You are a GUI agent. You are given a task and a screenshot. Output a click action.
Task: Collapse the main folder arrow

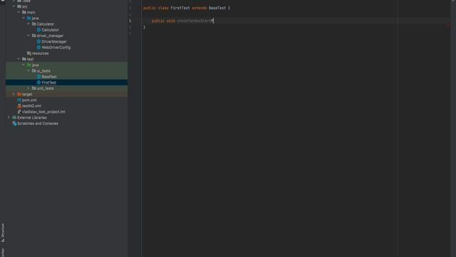click(x=19, y=12)
